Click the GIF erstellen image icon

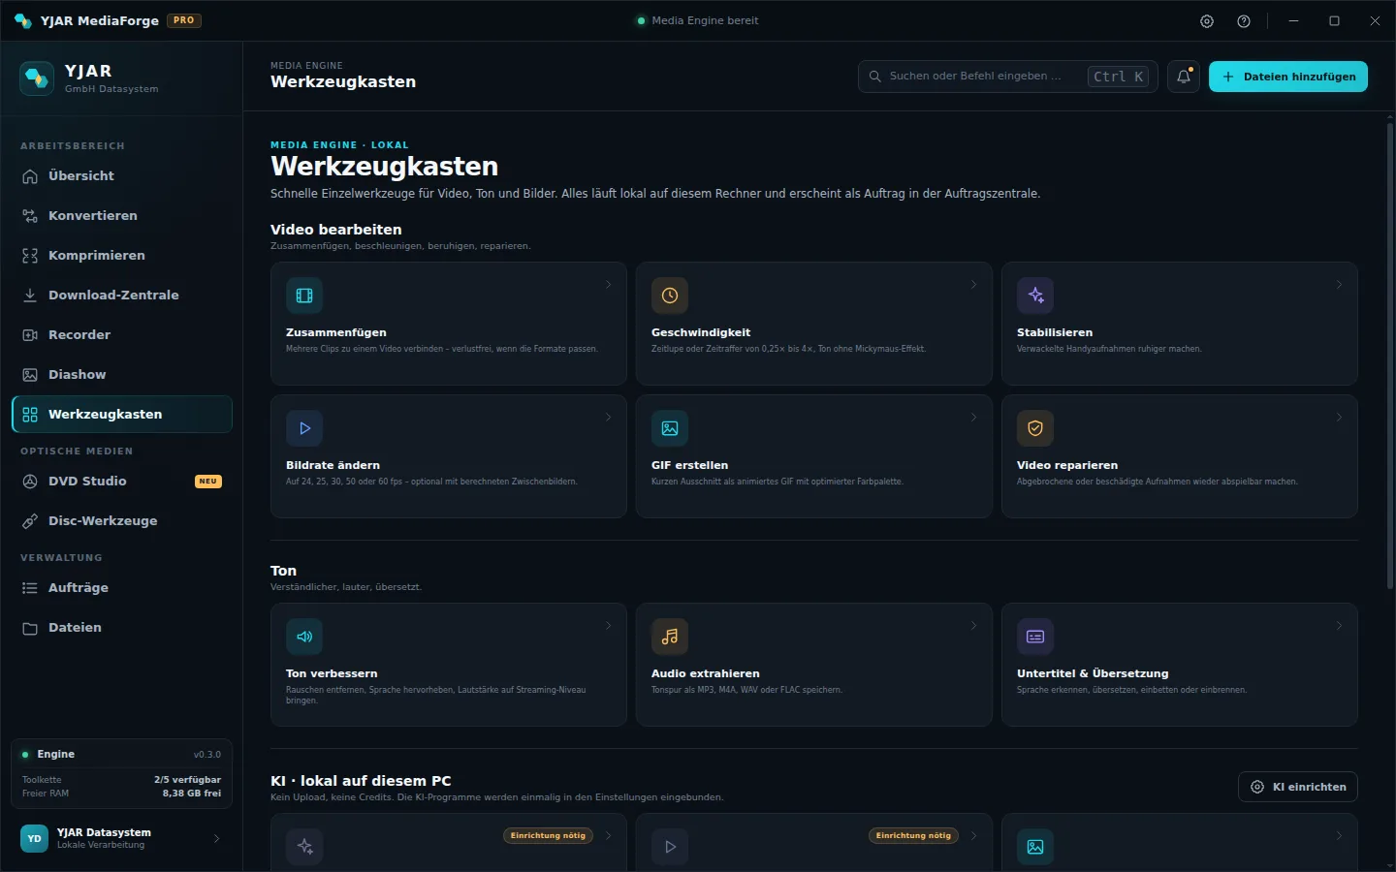[x=670, y=428]
